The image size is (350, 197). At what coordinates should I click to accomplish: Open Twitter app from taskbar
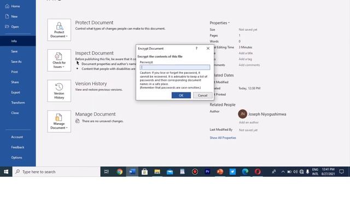232,171
